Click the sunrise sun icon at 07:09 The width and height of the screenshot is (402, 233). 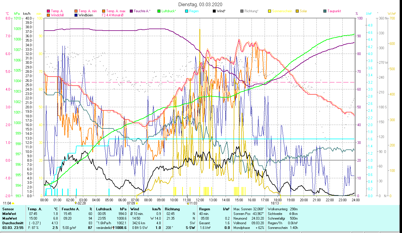point(137,203)
